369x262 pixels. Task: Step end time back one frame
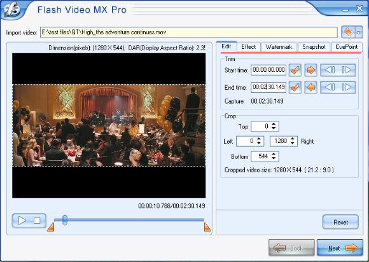tap(329, 88)
